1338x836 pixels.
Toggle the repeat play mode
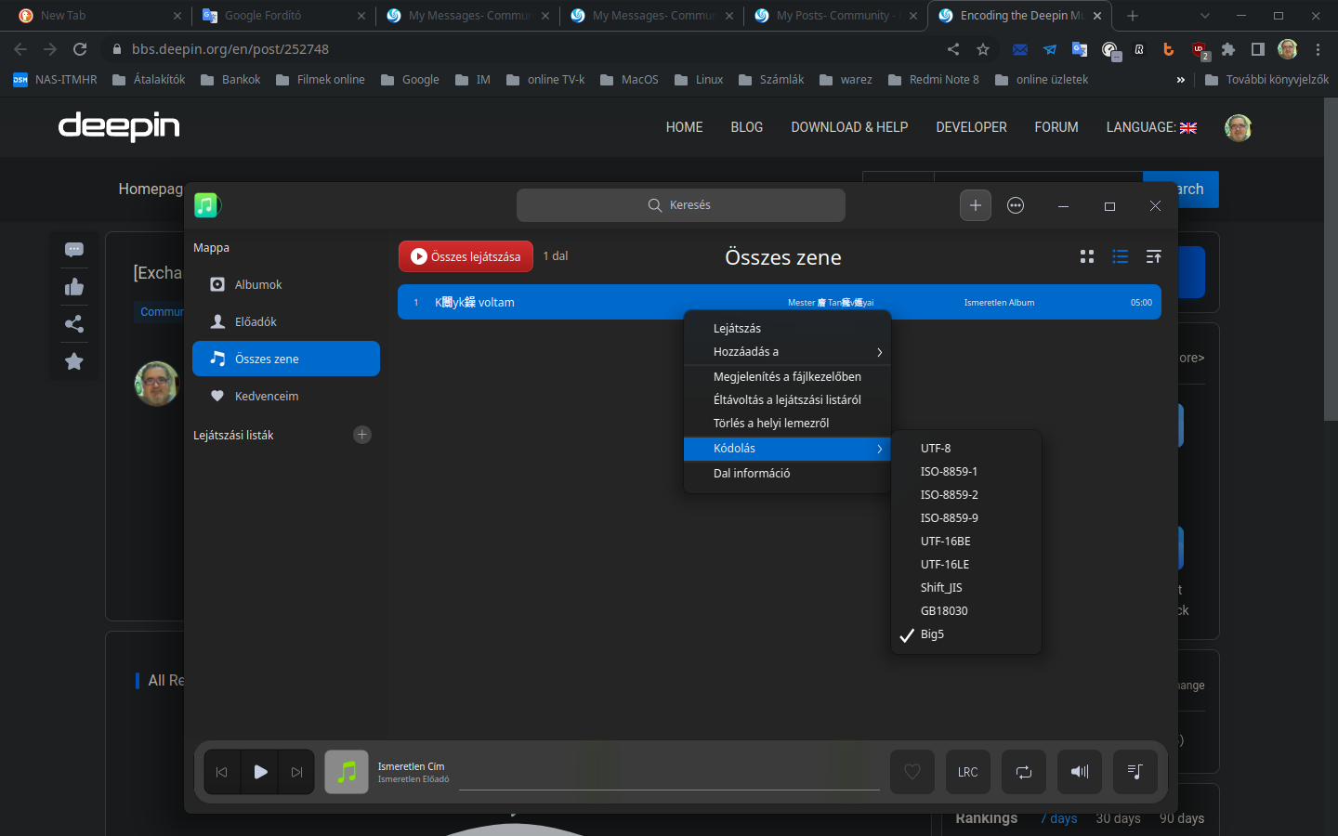point(1024,772)
